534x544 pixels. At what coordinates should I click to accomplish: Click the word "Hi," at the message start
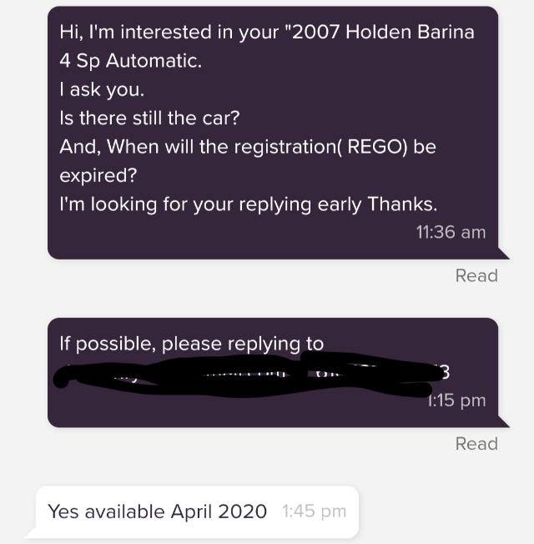(71, 33)
